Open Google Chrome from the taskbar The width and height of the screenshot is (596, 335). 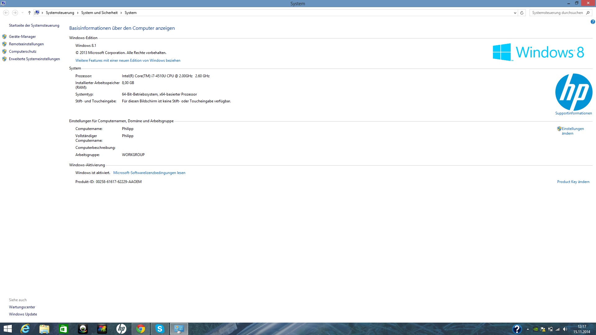coord(141,329)
